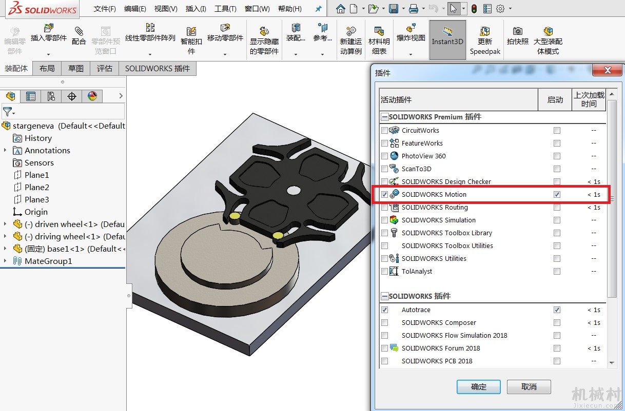Click the Home icon in quick toolbar
This screenshot has height=411, width=625.
(341, 9)
